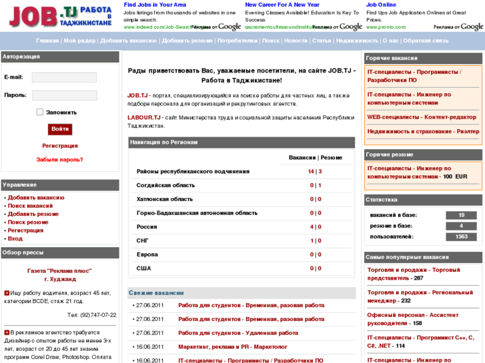Viewport: 485px width, 363px height.
Task: Click the red plus icon beside driver job ad
Action: coord(7,293)
